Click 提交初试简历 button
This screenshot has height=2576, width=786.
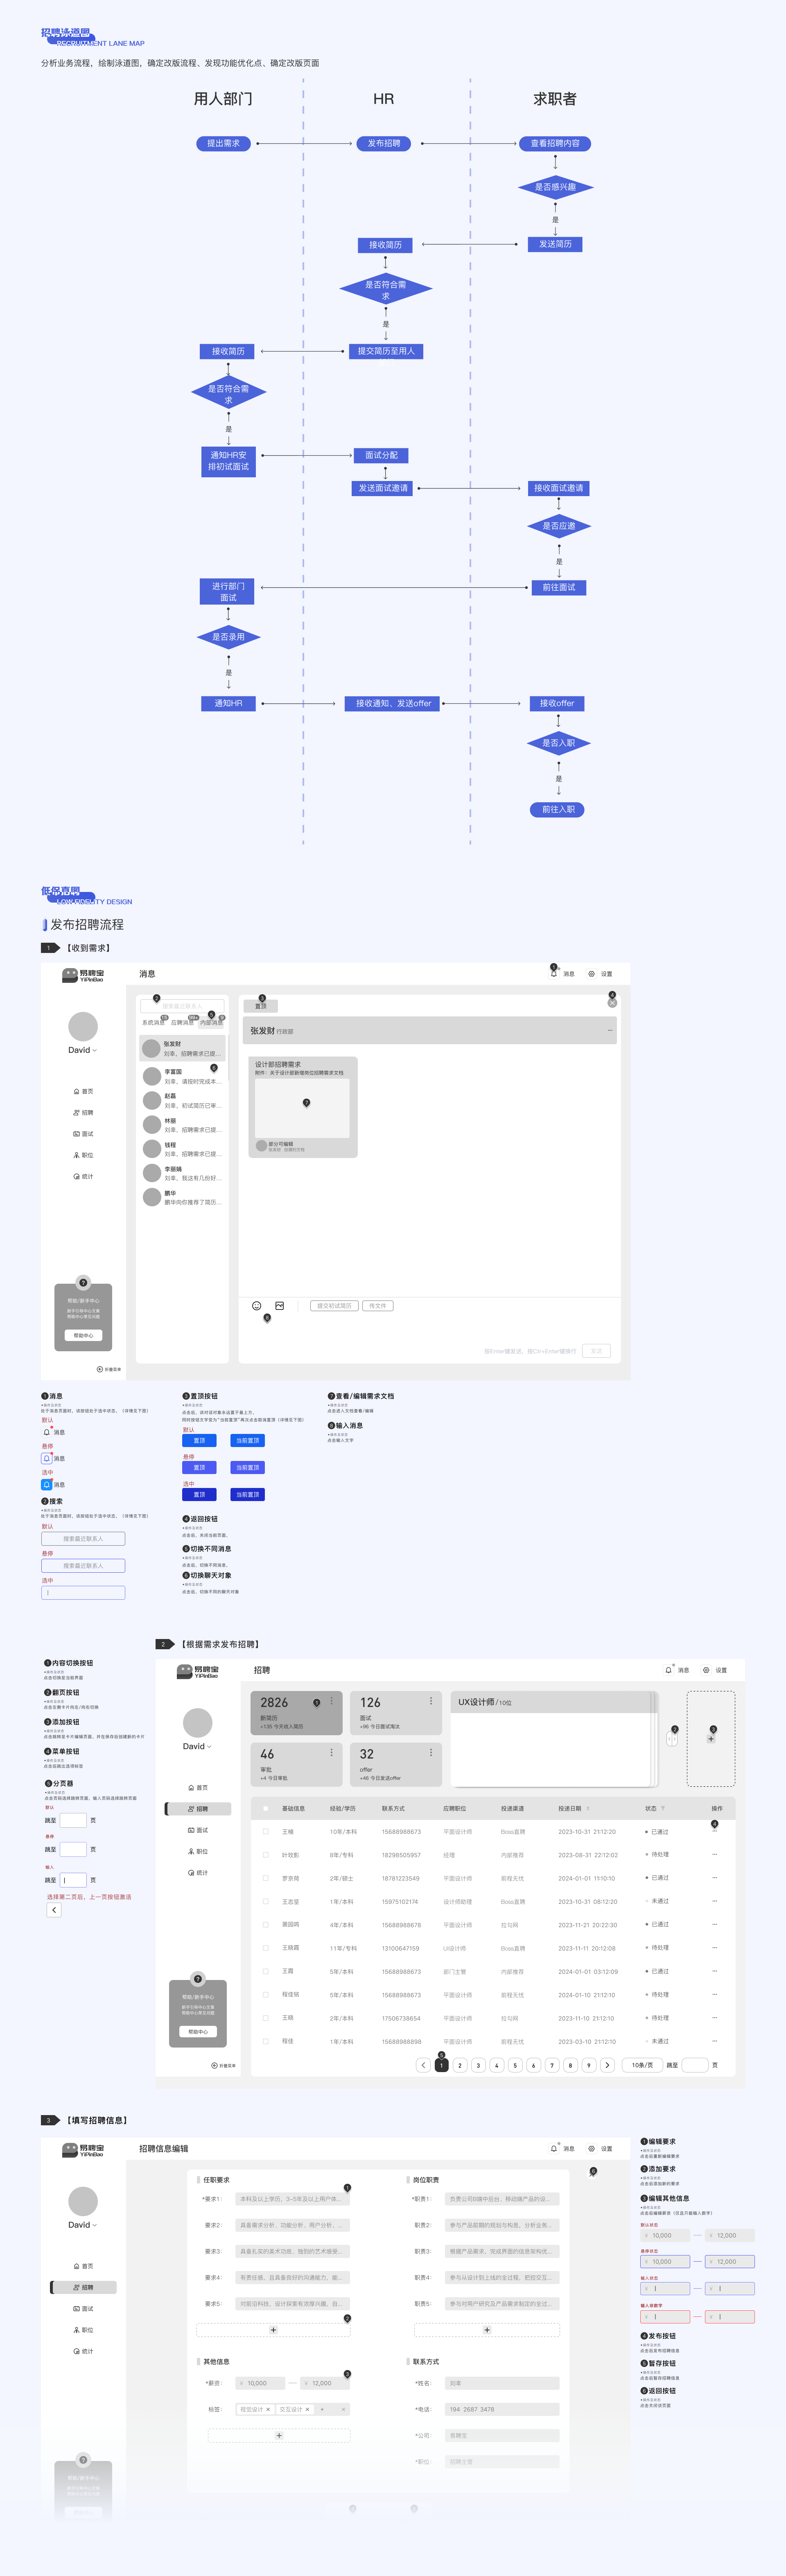click(334, 1306)
